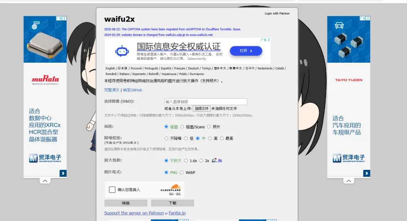Set noise reduction to 中
The width and height of the screenshot is (407, 221).
click(198, 138)
